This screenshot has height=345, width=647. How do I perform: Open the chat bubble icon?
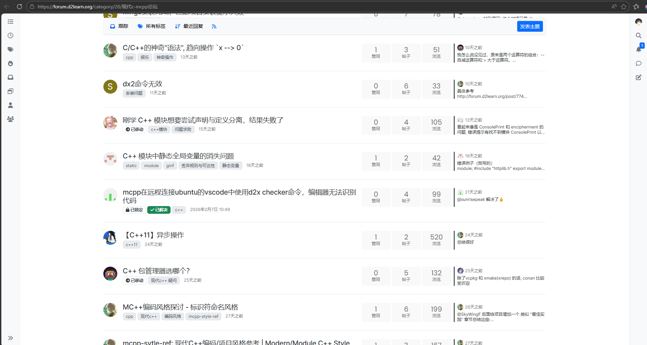[638, 63]
